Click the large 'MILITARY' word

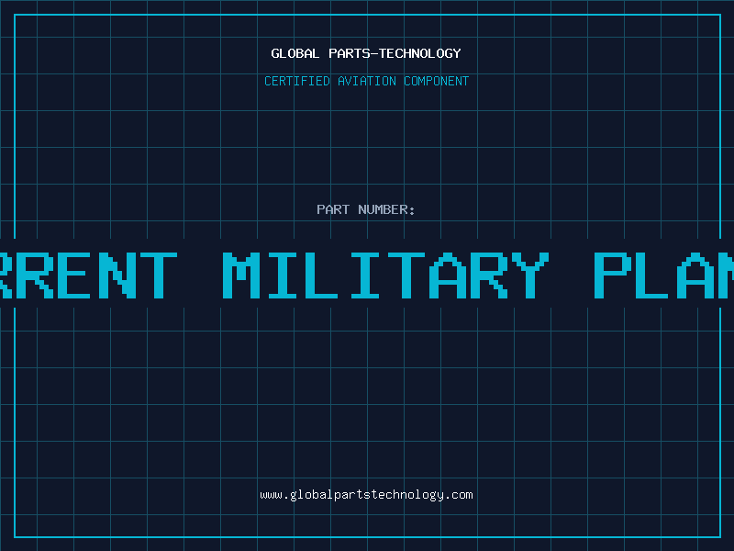385,275
